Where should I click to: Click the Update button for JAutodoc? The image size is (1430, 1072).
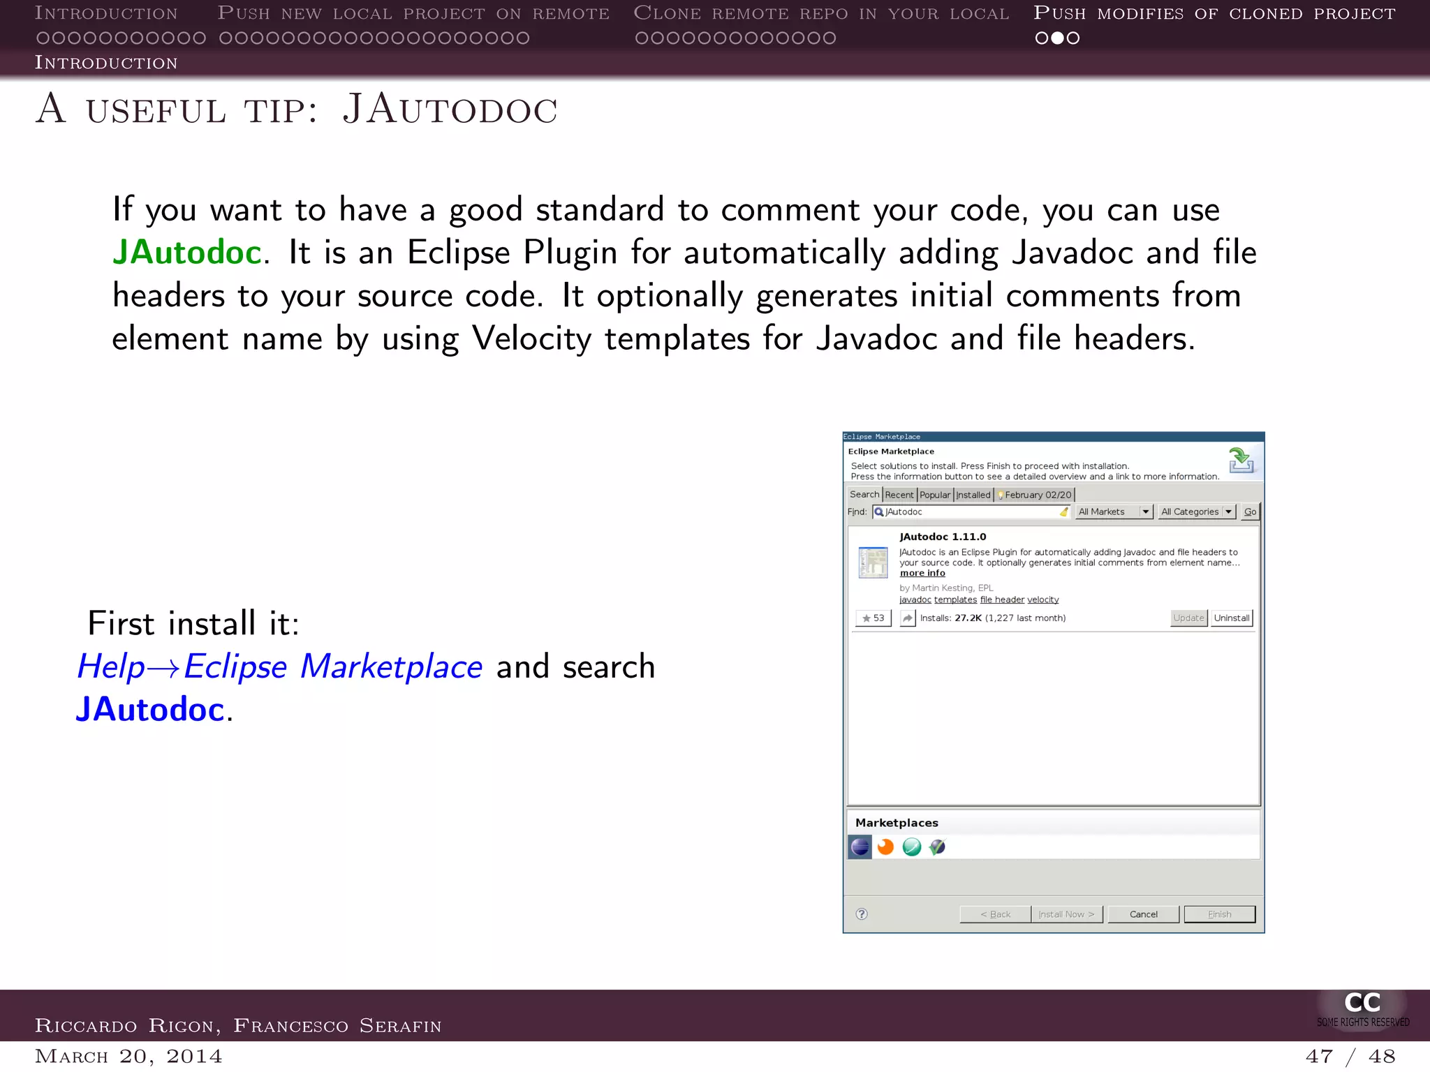click(x=1188, y=618)
